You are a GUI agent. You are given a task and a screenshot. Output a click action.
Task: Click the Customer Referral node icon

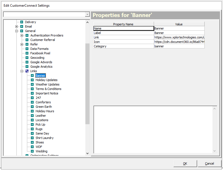point(27,40)
